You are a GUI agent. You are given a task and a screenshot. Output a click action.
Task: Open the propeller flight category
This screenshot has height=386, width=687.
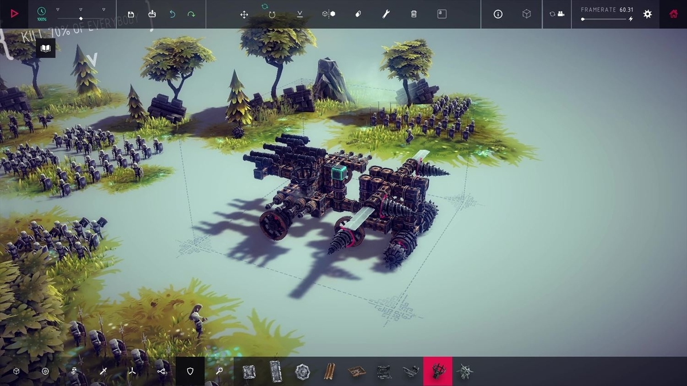click(132, 371)
